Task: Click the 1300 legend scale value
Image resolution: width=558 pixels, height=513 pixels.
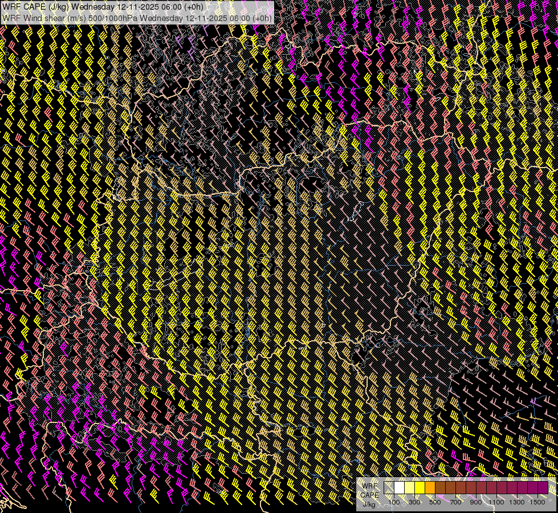Action: [517, 502]
